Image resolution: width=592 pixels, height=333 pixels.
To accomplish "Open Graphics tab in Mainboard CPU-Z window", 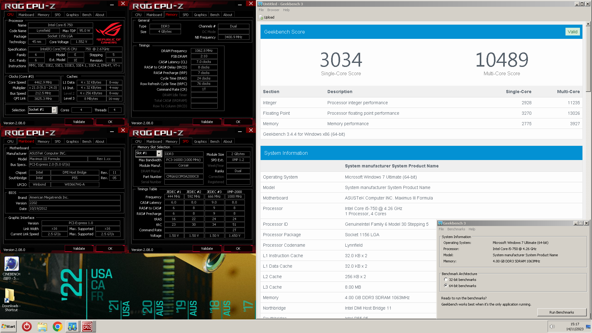I will coord(72,142).
